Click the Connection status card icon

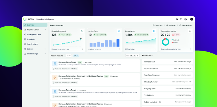pyautogui.click(x=190, y=31)
